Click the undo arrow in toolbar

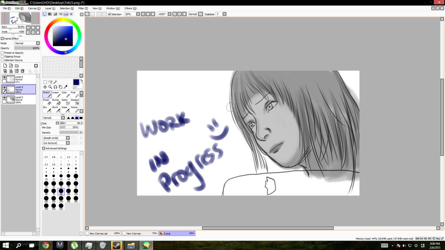tap(87, 14)
